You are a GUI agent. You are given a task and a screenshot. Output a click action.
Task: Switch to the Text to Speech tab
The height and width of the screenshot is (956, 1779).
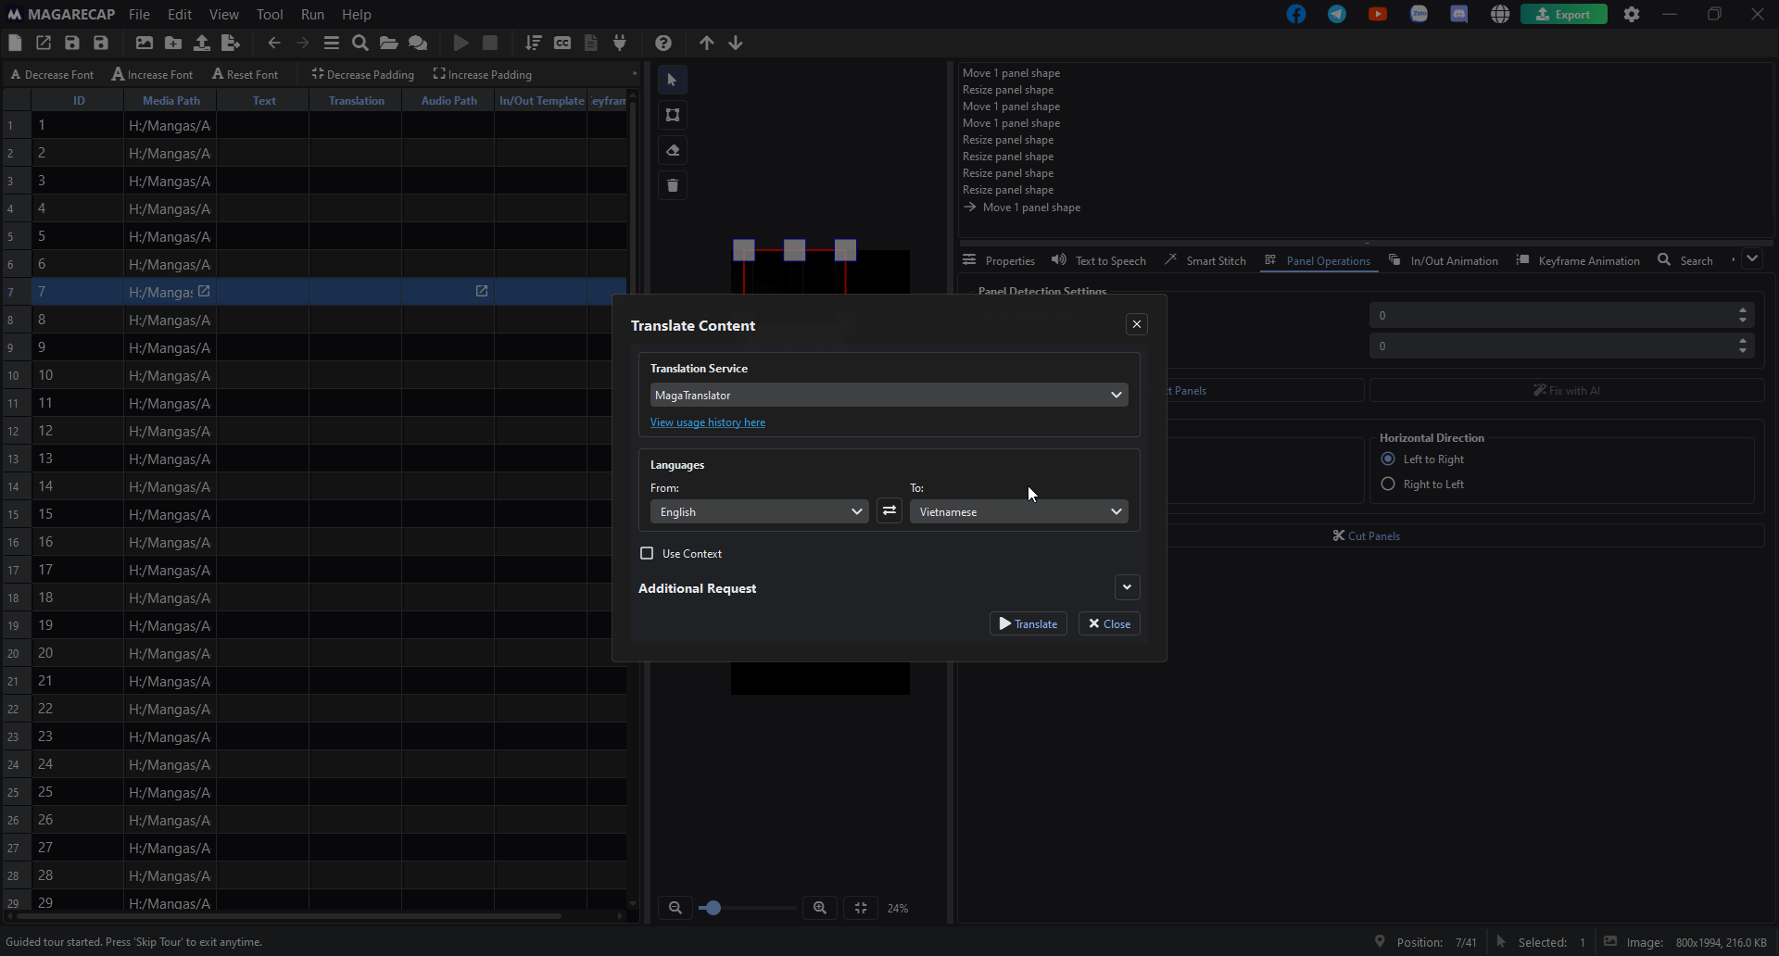click(1099, 260)
